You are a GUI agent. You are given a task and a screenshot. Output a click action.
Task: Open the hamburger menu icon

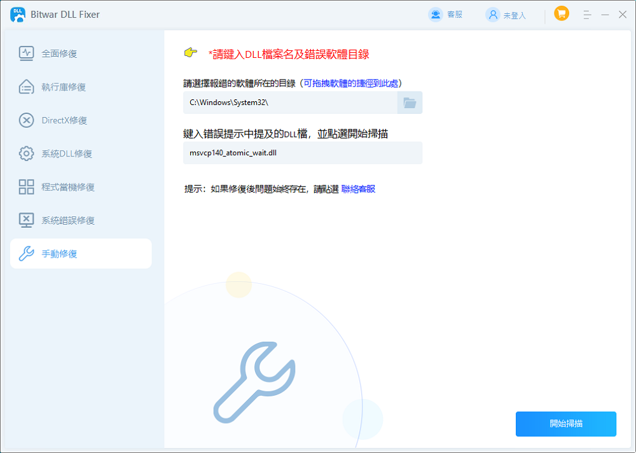(x=587, y=15)
